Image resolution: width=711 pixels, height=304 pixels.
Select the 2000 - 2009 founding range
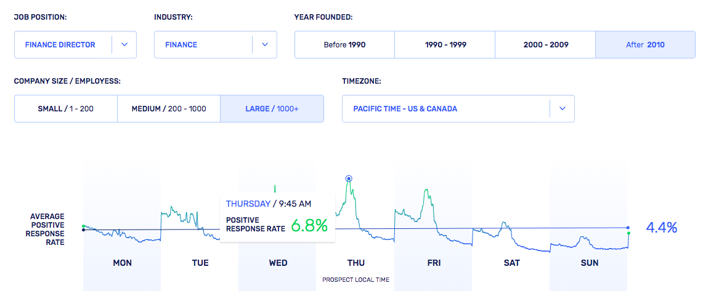pos(545,45)
